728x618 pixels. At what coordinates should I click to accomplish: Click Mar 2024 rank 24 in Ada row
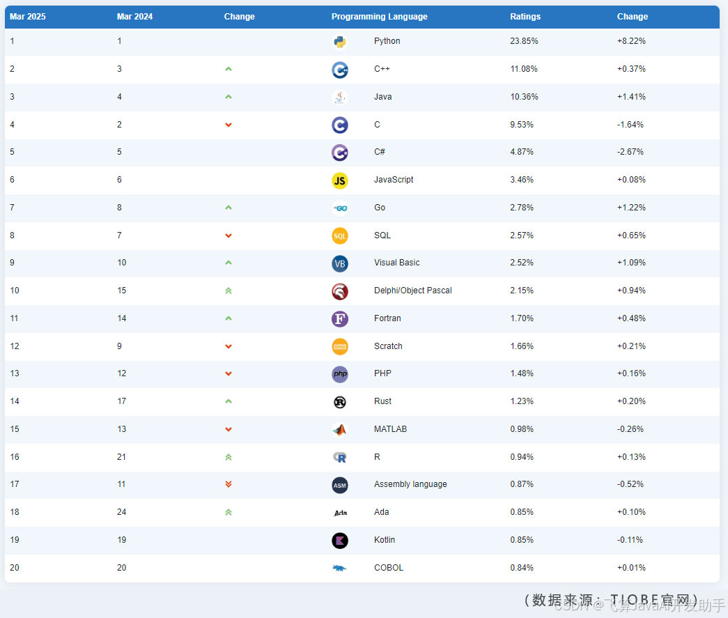coord(121,511)
